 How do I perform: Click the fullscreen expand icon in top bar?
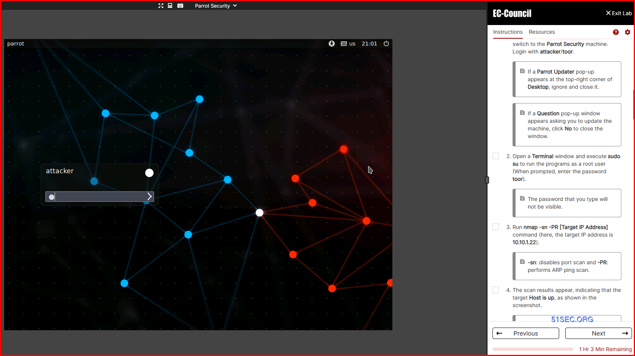pyautogui.click(x=161, y=6)
